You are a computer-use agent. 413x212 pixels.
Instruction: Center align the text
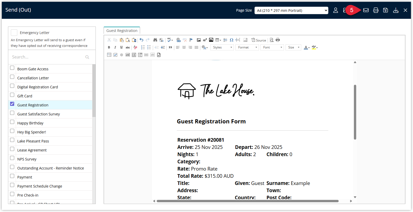pos(184,47)
